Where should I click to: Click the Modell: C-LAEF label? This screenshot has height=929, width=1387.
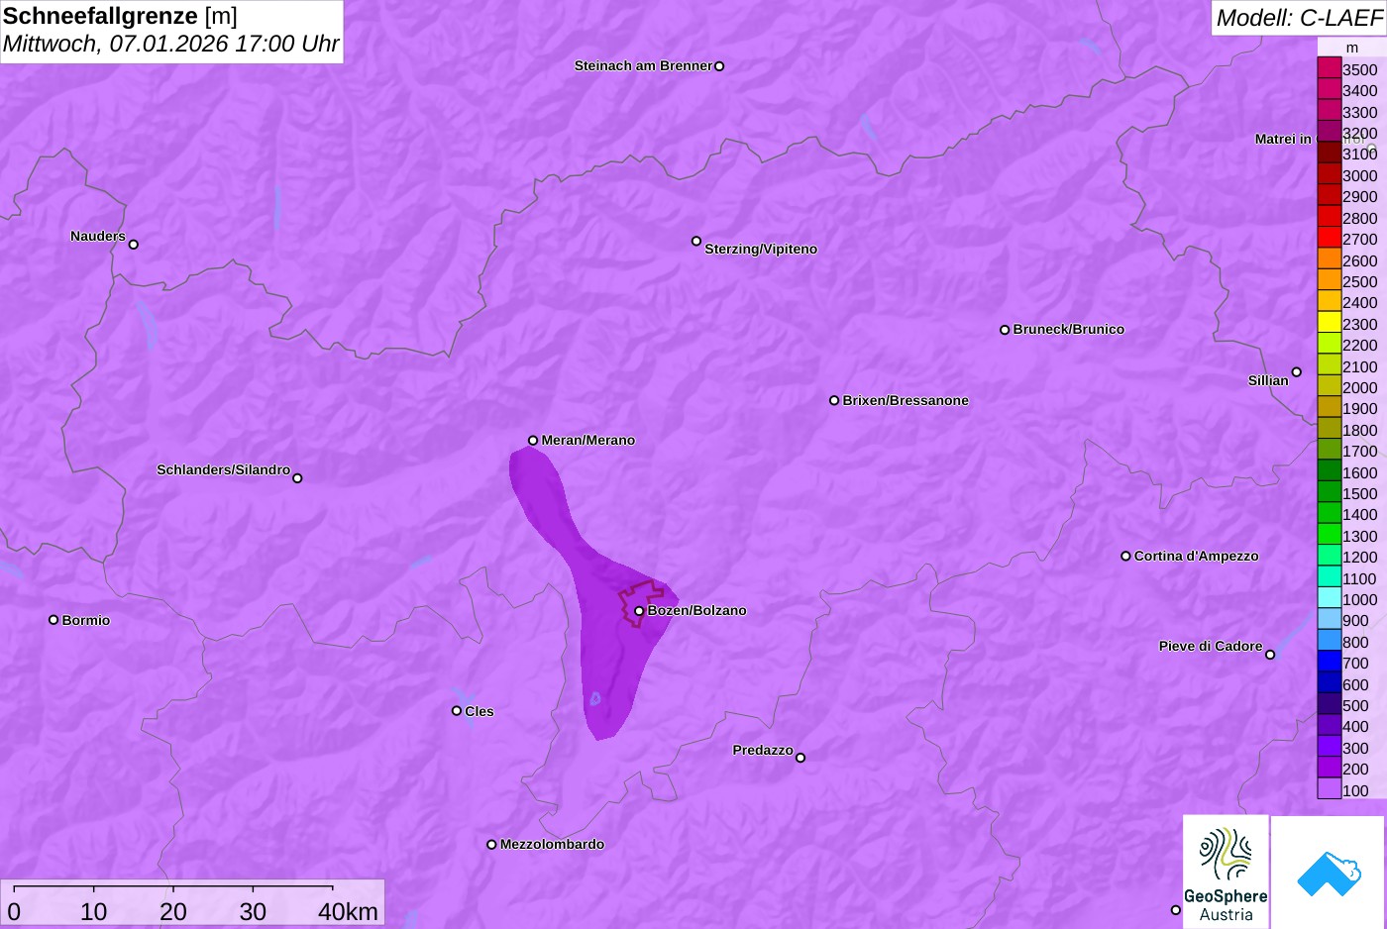pyautogui.click(x=1299, y=18)
